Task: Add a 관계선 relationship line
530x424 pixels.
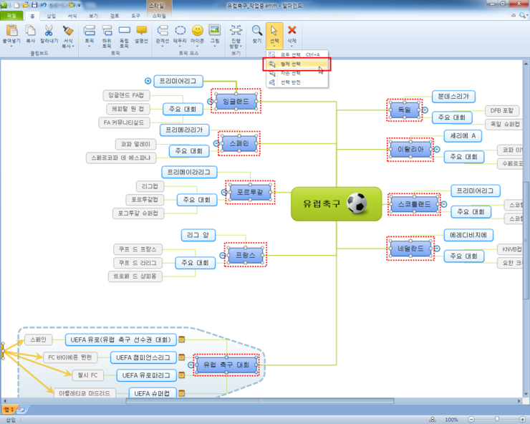Action: pos(163,32)
